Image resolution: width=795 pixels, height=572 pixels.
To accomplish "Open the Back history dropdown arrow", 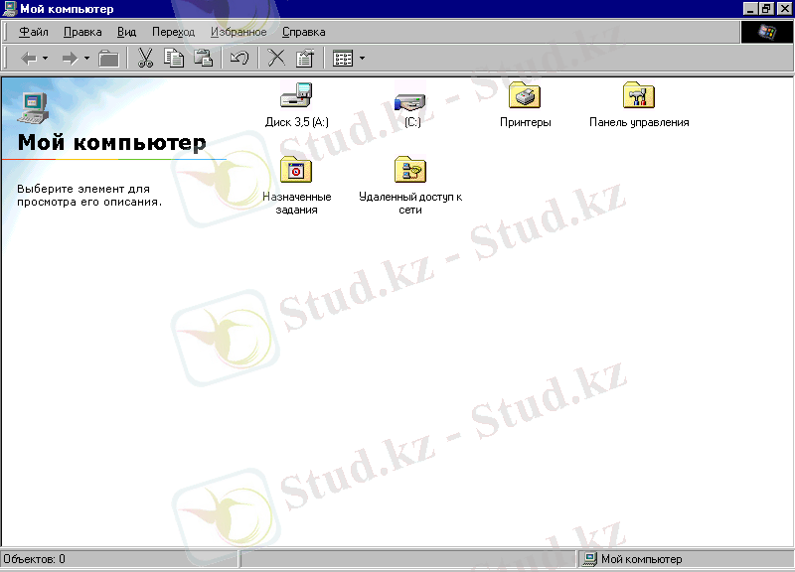I will pyautogui.click(x=46, y=59).
